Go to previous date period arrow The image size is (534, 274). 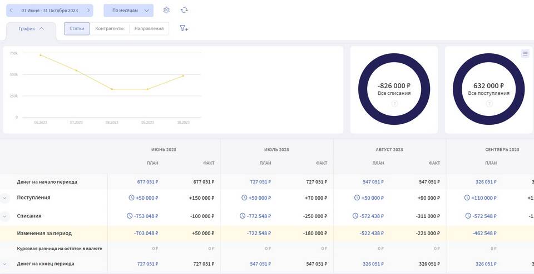tap(11, 10)
